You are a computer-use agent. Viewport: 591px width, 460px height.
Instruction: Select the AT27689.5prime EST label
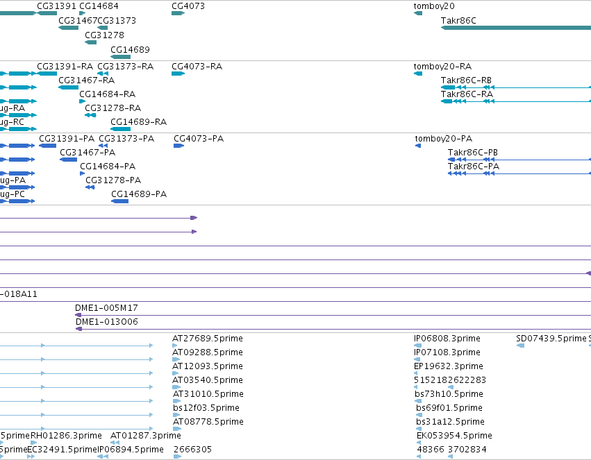pyautogui.click(x=208, y=339)
